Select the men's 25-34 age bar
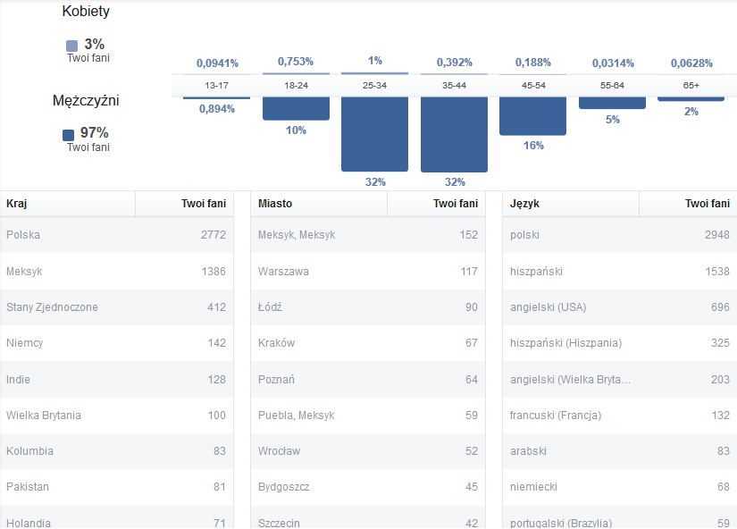737x529 pixels. 374,134
